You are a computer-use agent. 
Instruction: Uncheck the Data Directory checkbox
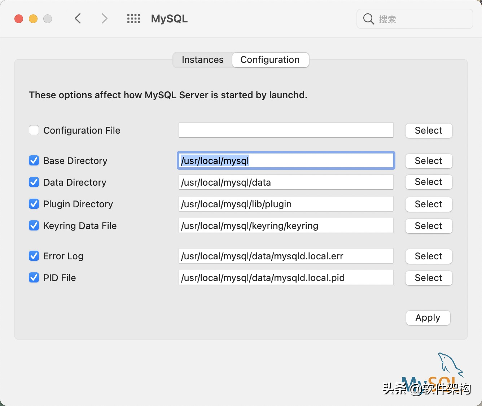(34, 182)
